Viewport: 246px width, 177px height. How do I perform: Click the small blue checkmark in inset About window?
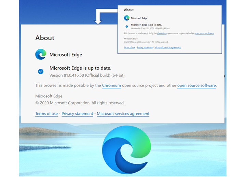tap(127, 27)
